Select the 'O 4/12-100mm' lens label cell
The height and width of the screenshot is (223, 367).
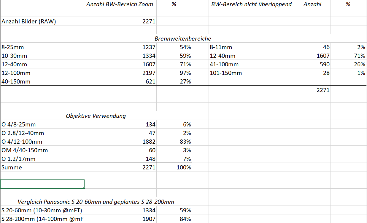coord(22,142)
